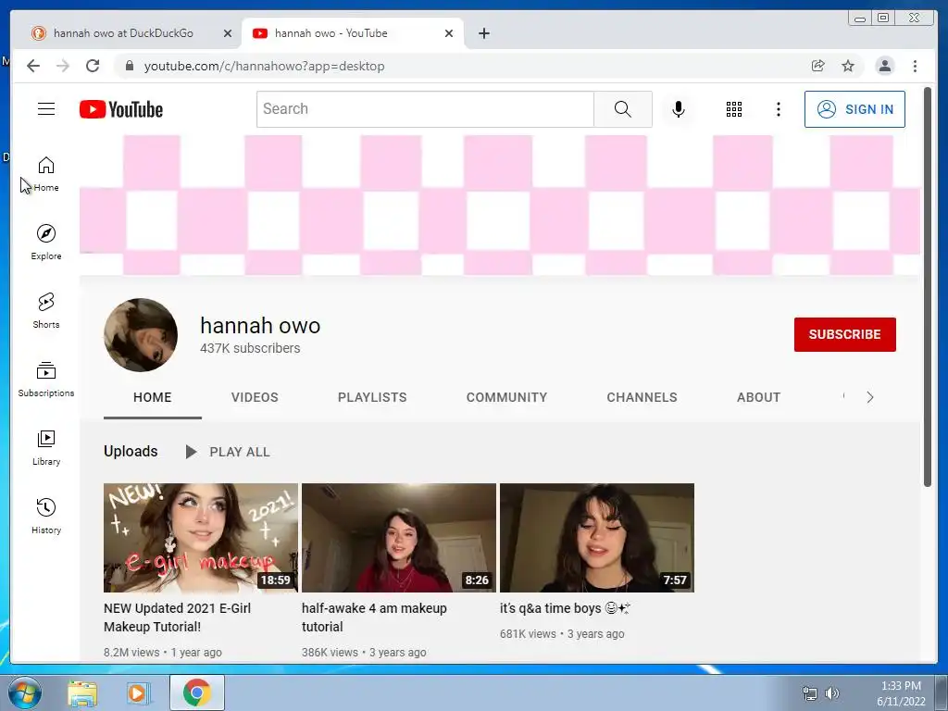Click the page vertical scrollbar
The width and height of the screenshot is (948, 711).
point(928,287)
